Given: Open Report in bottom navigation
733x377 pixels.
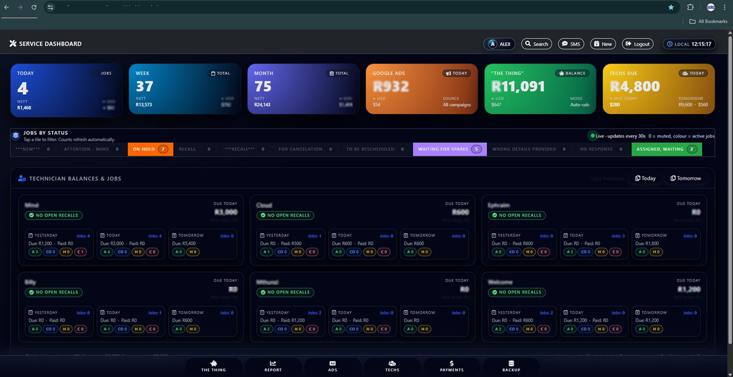Looking at the screenshot, I should [273, 366].
